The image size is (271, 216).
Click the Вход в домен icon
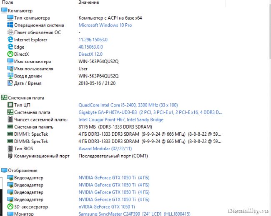click(x=10, y=76)
